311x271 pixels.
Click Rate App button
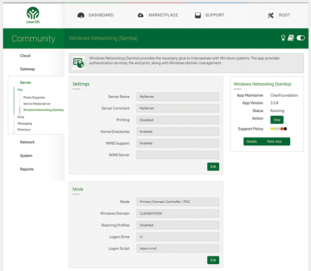(x=275, y=142)
